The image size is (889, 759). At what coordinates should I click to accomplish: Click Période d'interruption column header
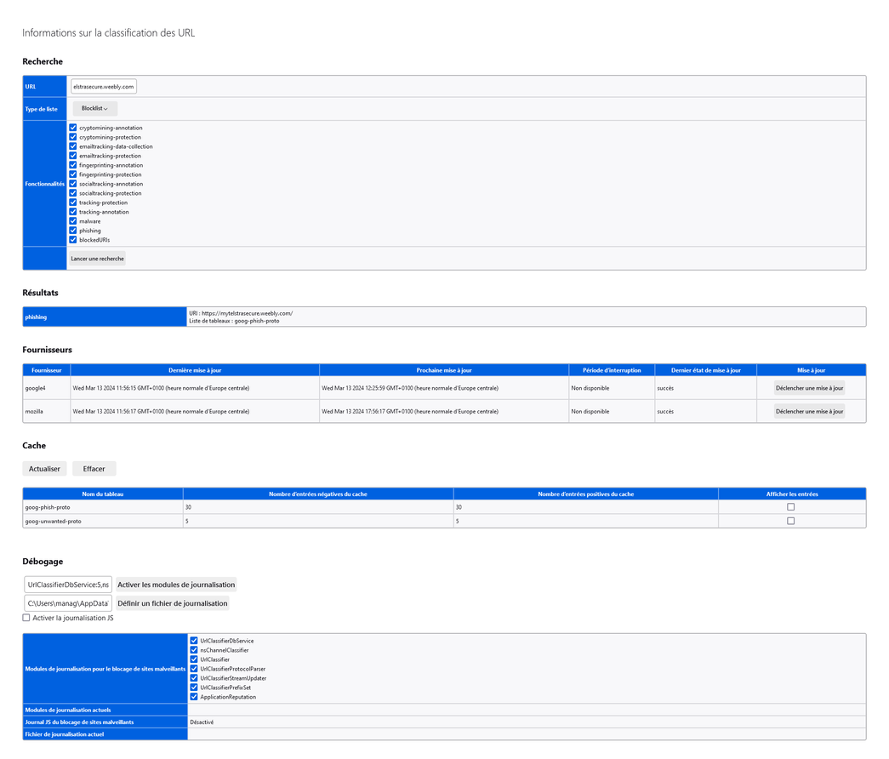[x=612, y=370]
